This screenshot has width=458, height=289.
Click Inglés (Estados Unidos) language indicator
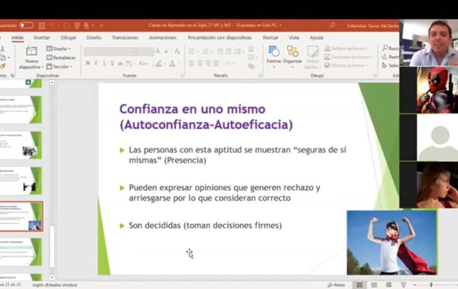coord(54,285)
